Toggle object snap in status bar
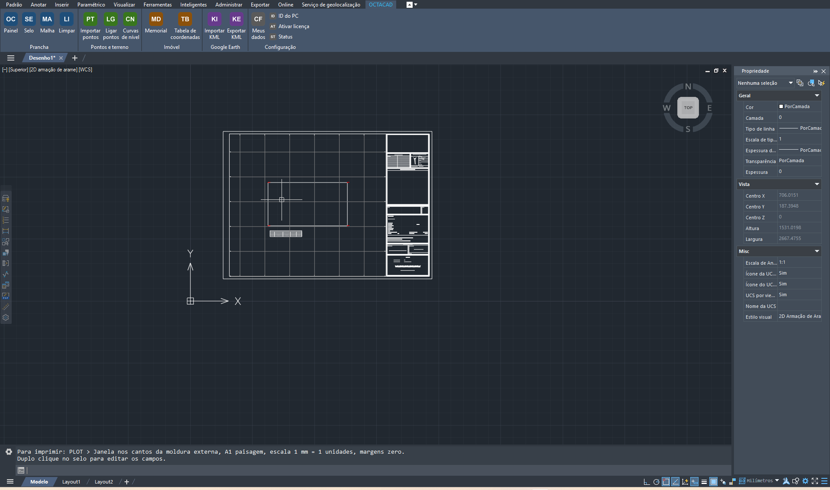The height and width of the screenshot is (490, 830). click(x=666, y=481)
